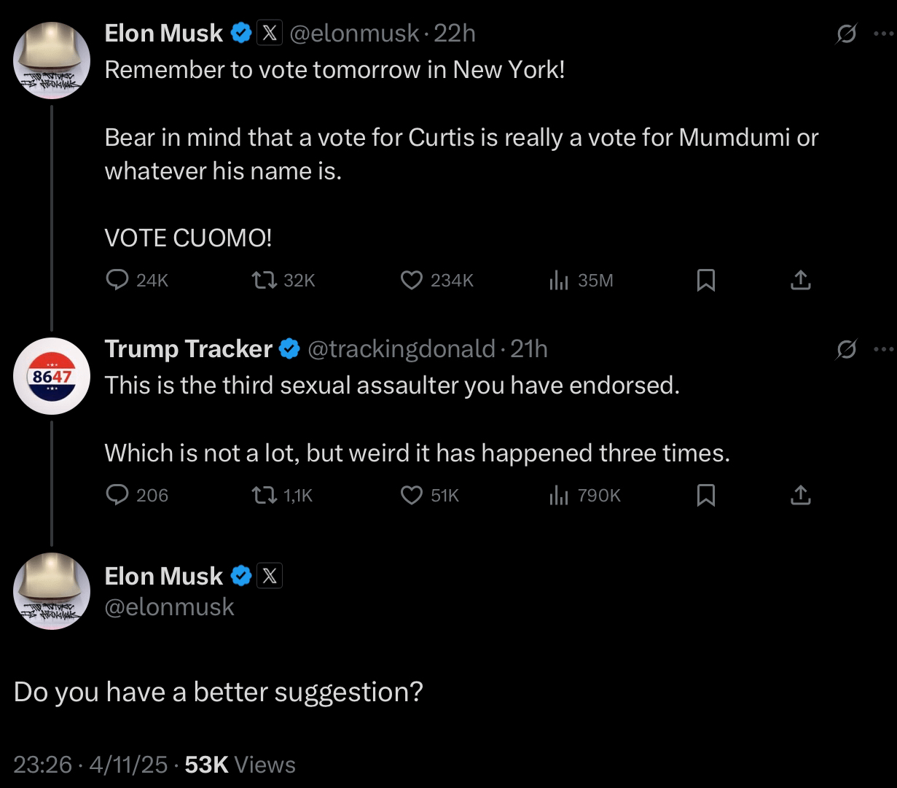
Task: Like the Trump Tracker reply
Action: 412,496
